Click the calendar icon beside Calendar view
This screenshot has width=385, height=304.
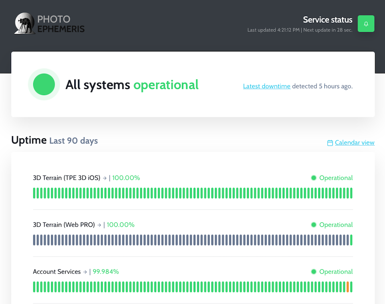pyautogui.click(x=330, y=143)
